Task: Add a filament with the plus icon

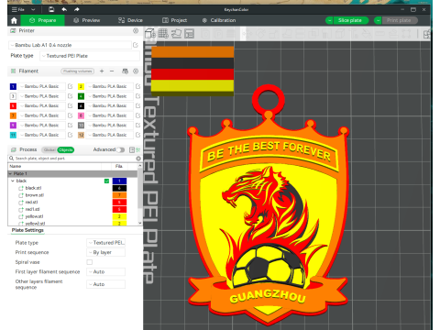Action: (102, 71)
